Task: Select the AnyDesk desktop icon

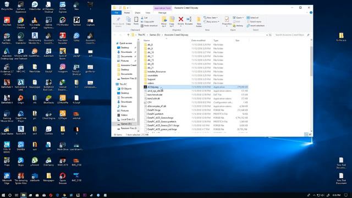Action: [x=7, y=22]
